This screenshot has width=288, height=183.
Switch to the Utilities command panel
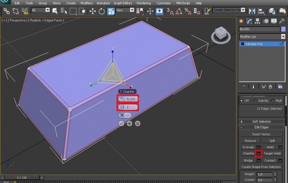[282, 21]
